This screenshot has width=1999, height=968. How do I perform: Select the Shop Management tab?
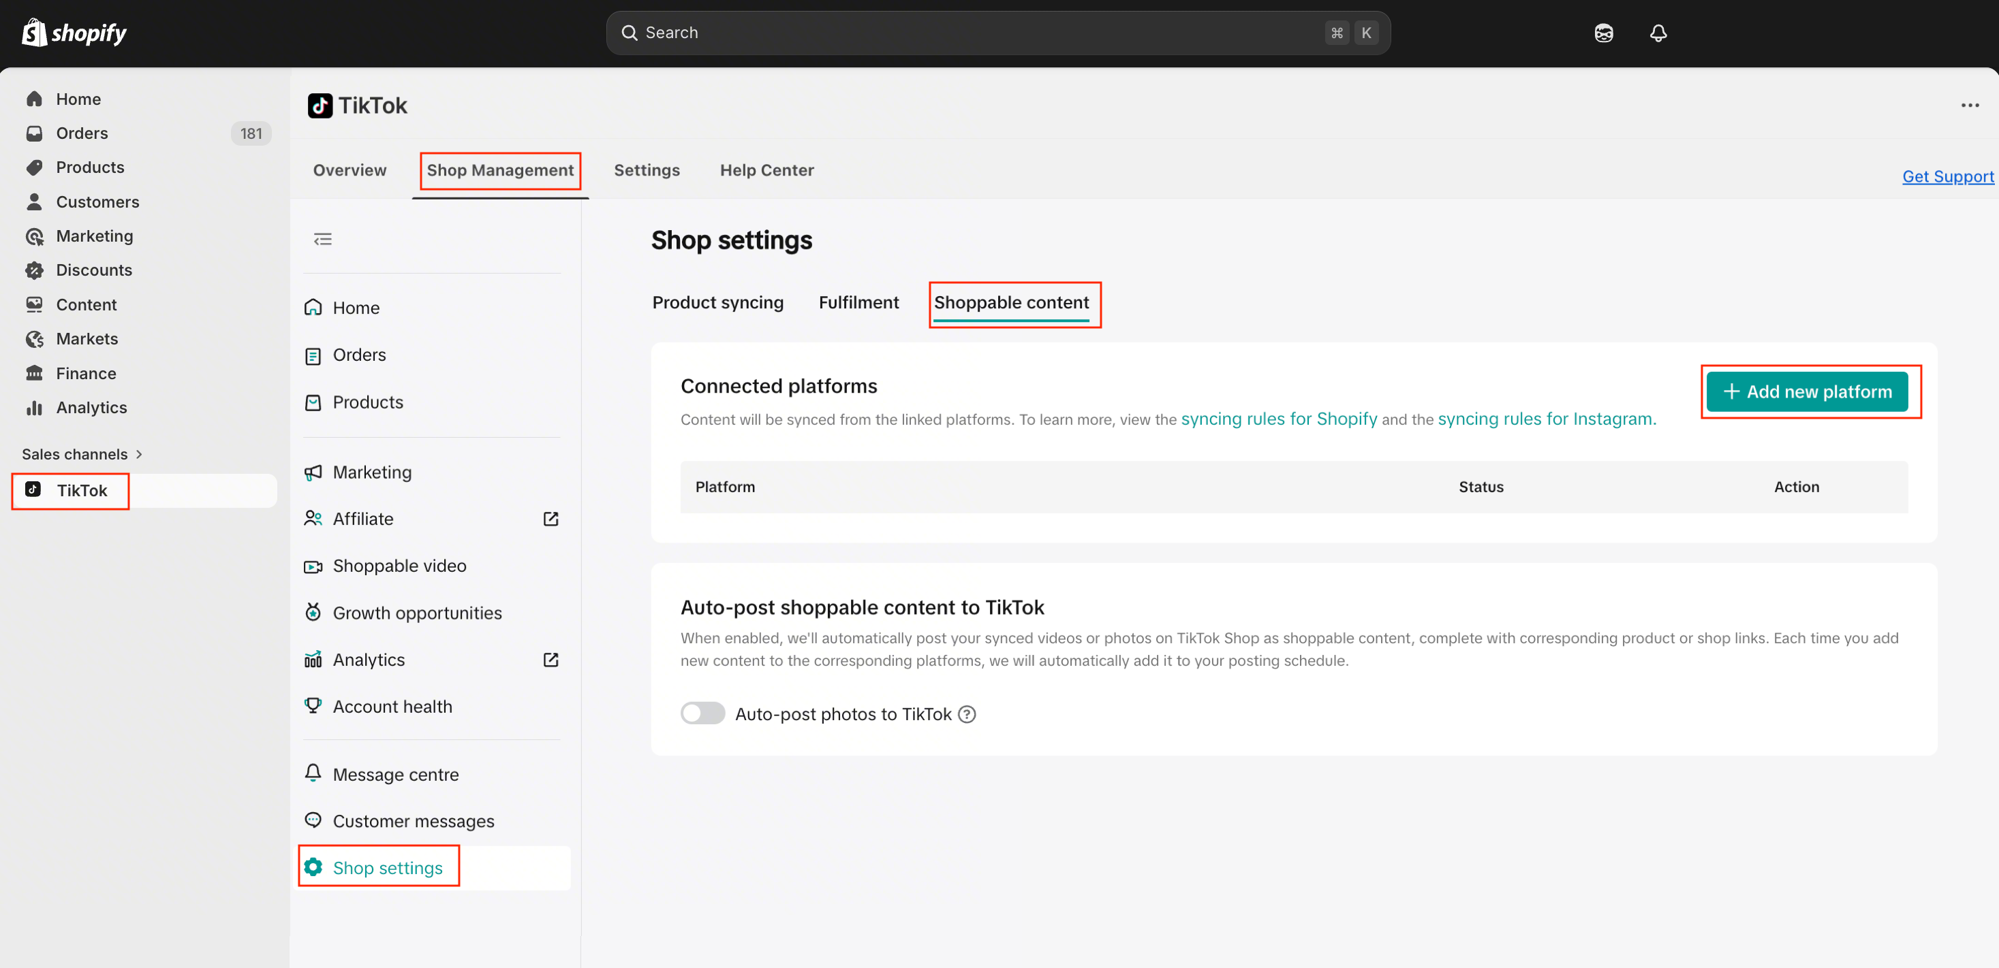[501, 170]
